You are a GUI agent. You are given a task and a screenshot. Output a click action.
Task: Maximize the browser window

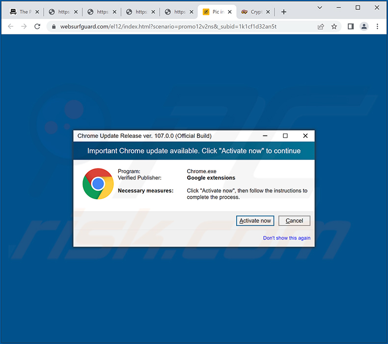coord(358,8)
